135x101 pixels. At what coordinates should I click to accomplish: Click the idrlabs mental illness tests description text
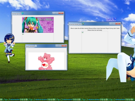pyautogui.click(x=95, y=29)
